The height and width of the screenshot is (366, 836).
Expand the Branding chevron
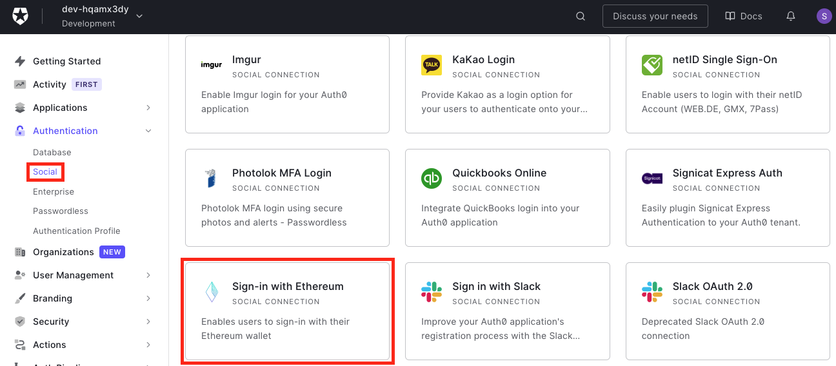148,298
